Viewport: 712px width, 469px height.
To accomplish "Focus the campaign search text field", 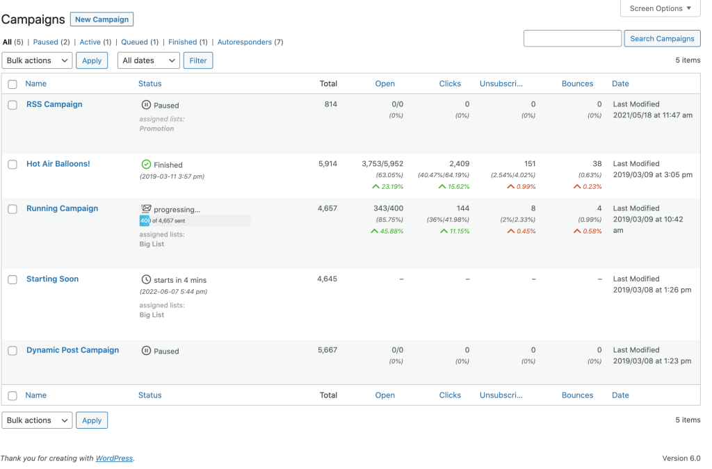I will tap(572, 38).
